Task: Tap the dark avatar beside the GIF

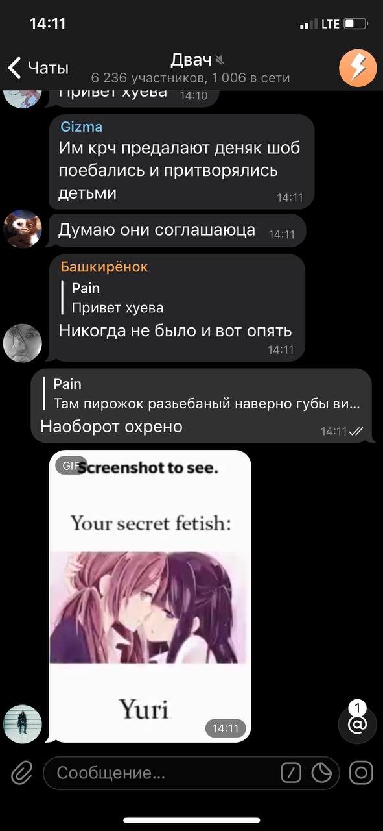Action: [23, 724]
